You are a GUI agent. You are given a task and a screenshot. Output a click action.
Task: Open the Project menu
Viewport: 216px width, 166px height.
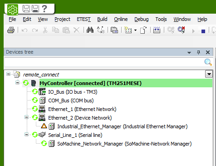pos(62,20)
